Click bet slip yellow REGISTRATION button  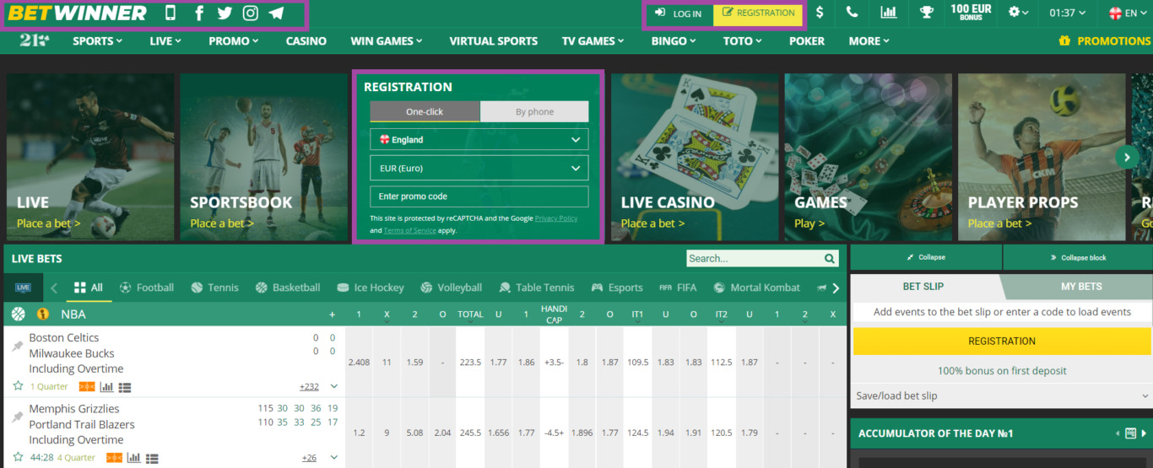[1002, 341]
